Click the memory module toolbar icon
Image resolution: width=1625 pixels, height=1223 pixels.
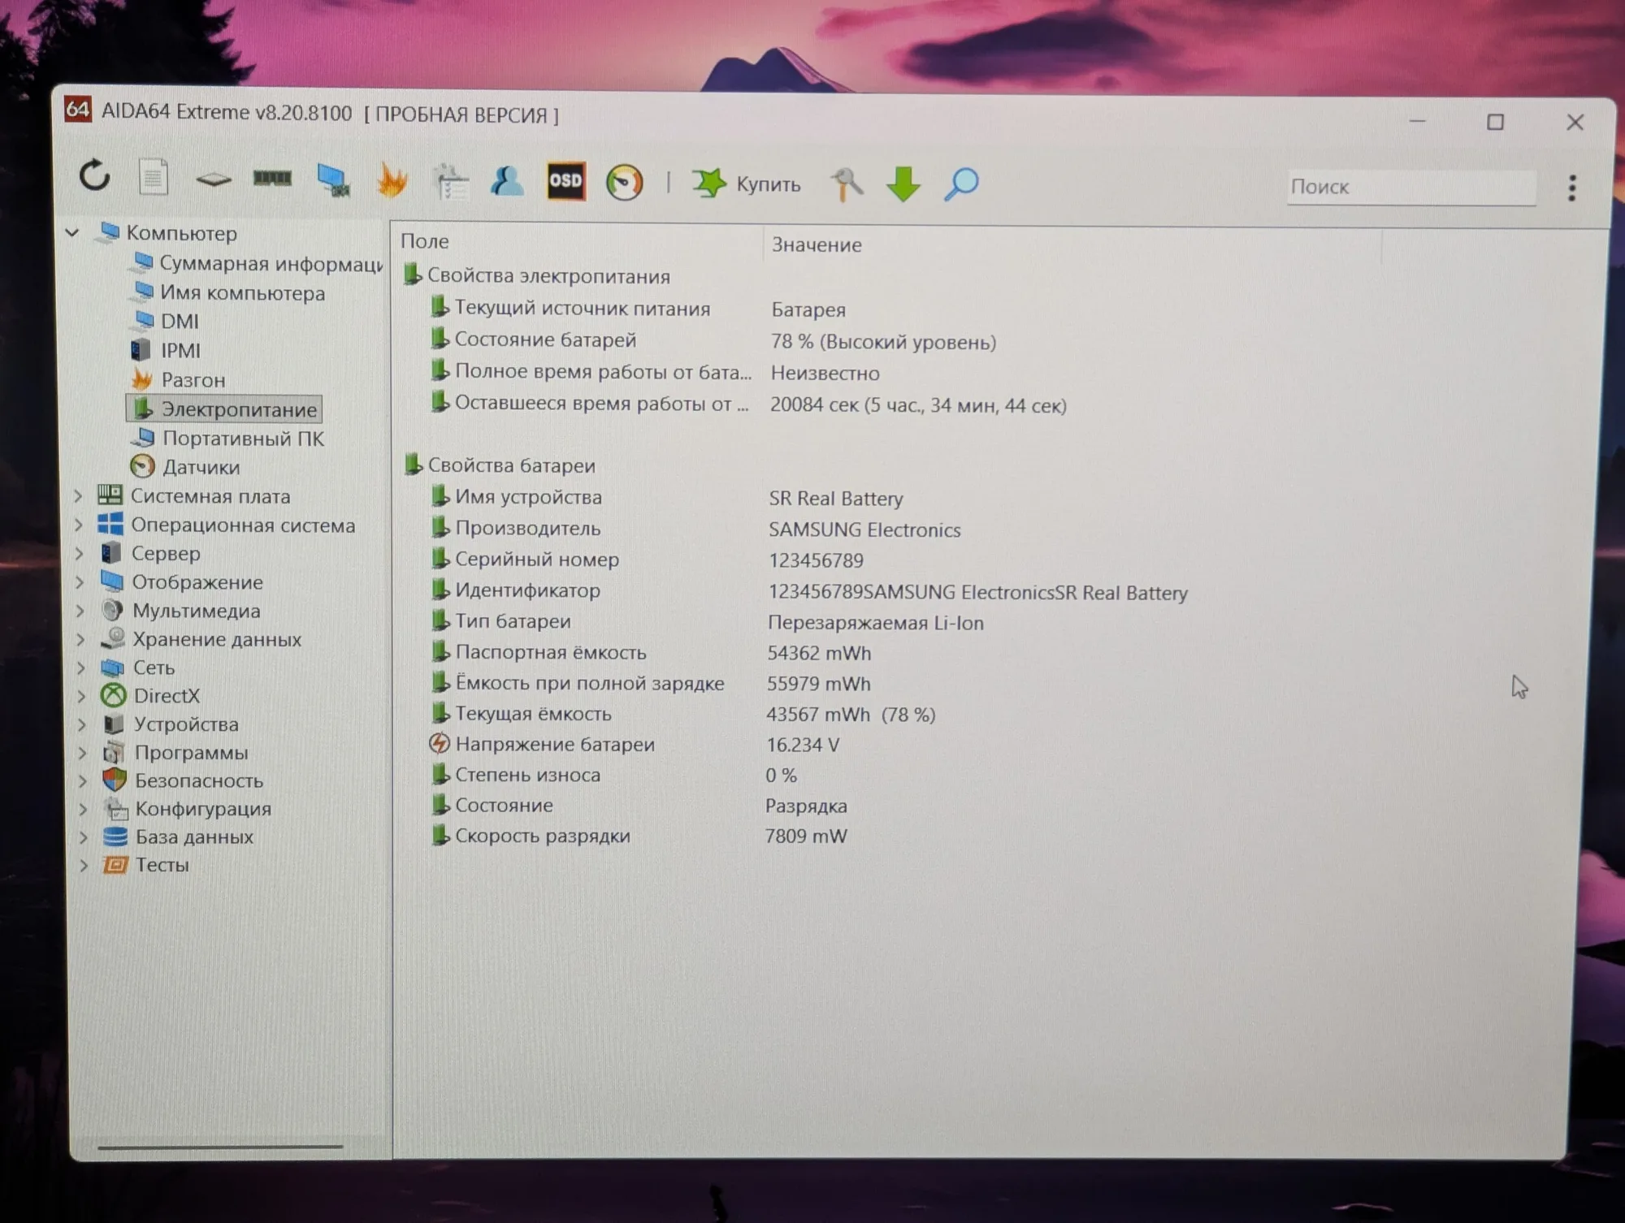pos(272,178)
